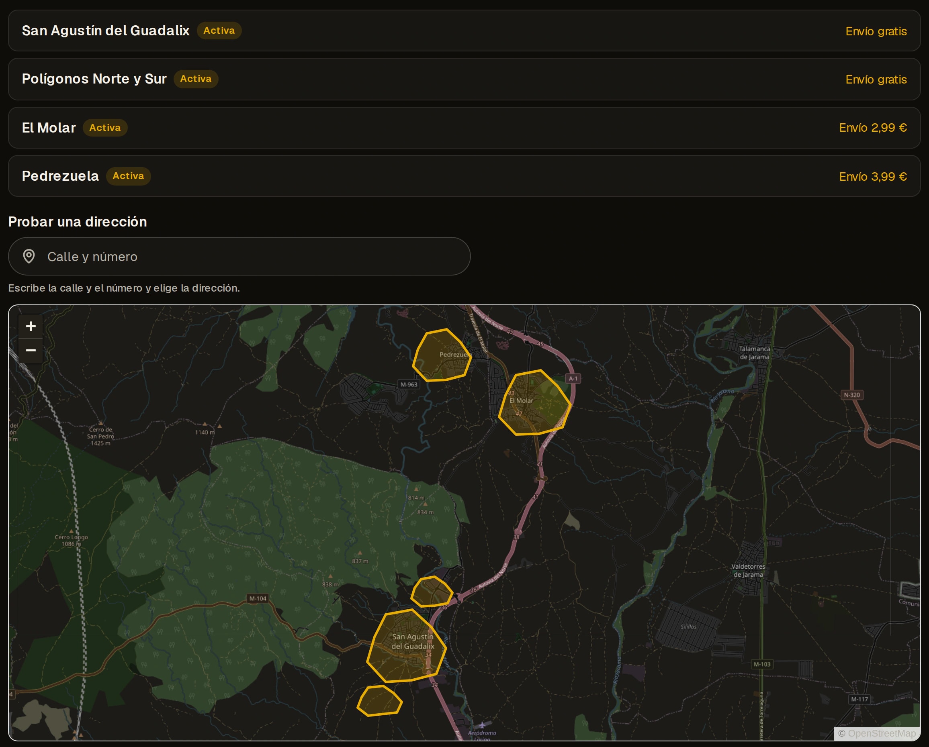Click the location pin icon in address field

29,256
